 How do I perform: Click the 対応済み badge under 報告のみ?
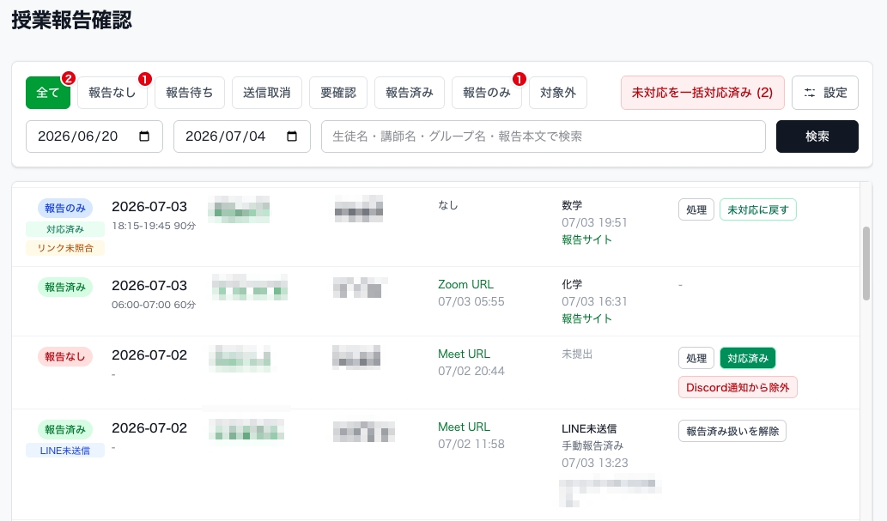click(x=65, y=229)
